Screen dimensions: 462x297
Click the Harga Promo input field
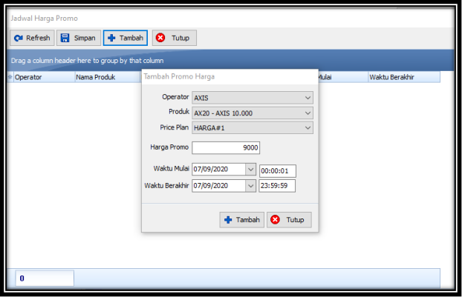point(226,147)
